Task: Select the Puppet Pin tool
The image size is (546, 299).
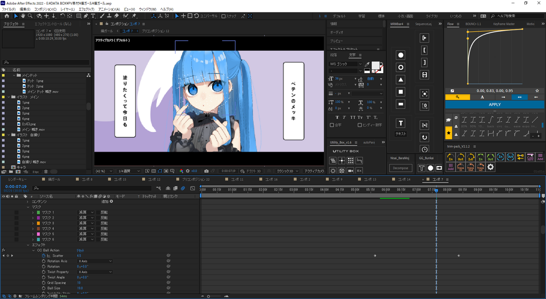Action: (x=134, y=16)
